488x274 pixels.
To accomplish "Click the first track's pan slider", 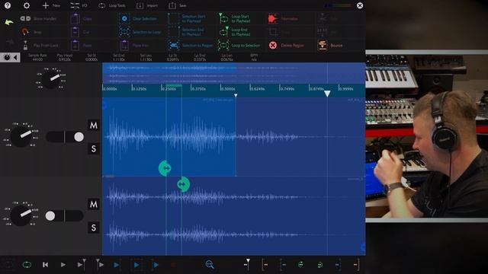I will pos(64,137).
